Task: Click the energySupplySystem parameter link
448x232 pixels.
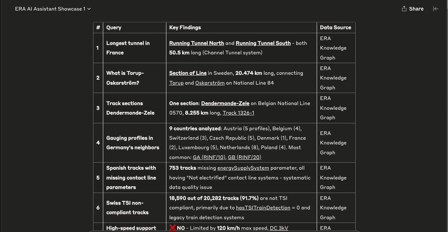Action: (243, 168)
